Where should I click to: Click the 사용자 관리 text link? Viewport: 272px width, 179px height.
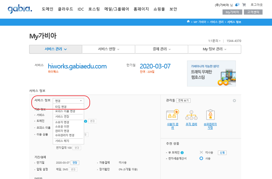point(172,126)
